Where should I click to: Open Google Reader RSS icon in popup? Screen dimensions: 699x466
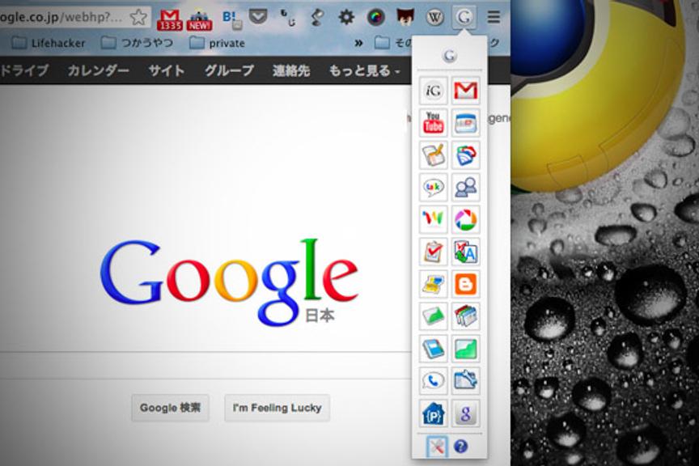pos(465,155)
